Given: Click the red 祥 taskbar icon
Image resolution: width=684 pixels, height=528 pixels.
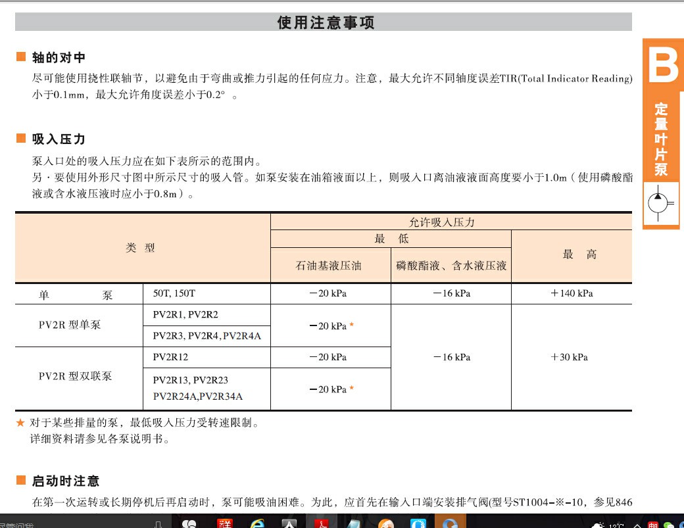Looking at the screenshot, I should coord(225,523).
